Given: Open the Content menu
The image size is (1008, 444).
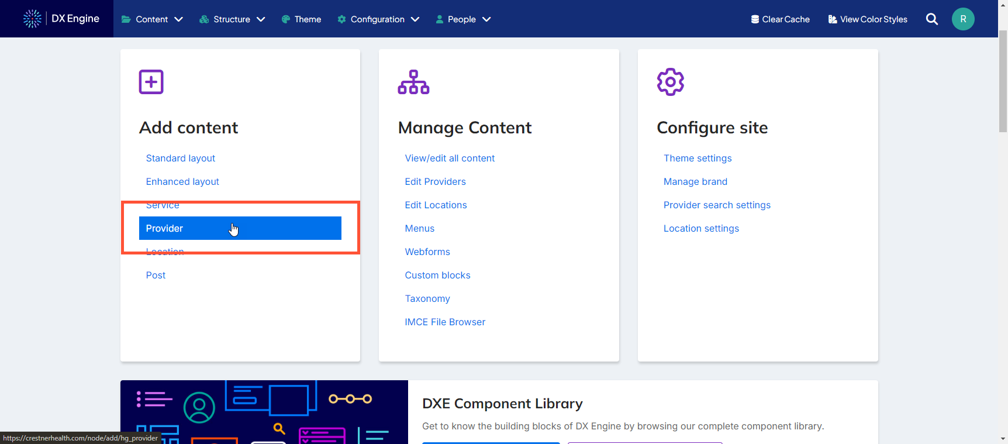Looking at the screenshot, I should [152, 19].
